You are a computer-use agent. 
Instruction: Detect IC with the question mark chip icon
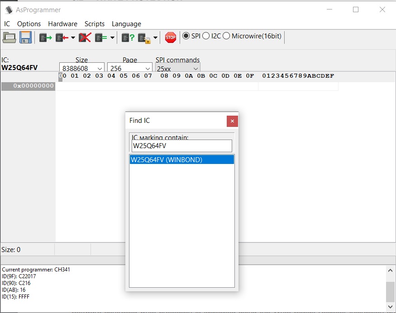(128, 38)
